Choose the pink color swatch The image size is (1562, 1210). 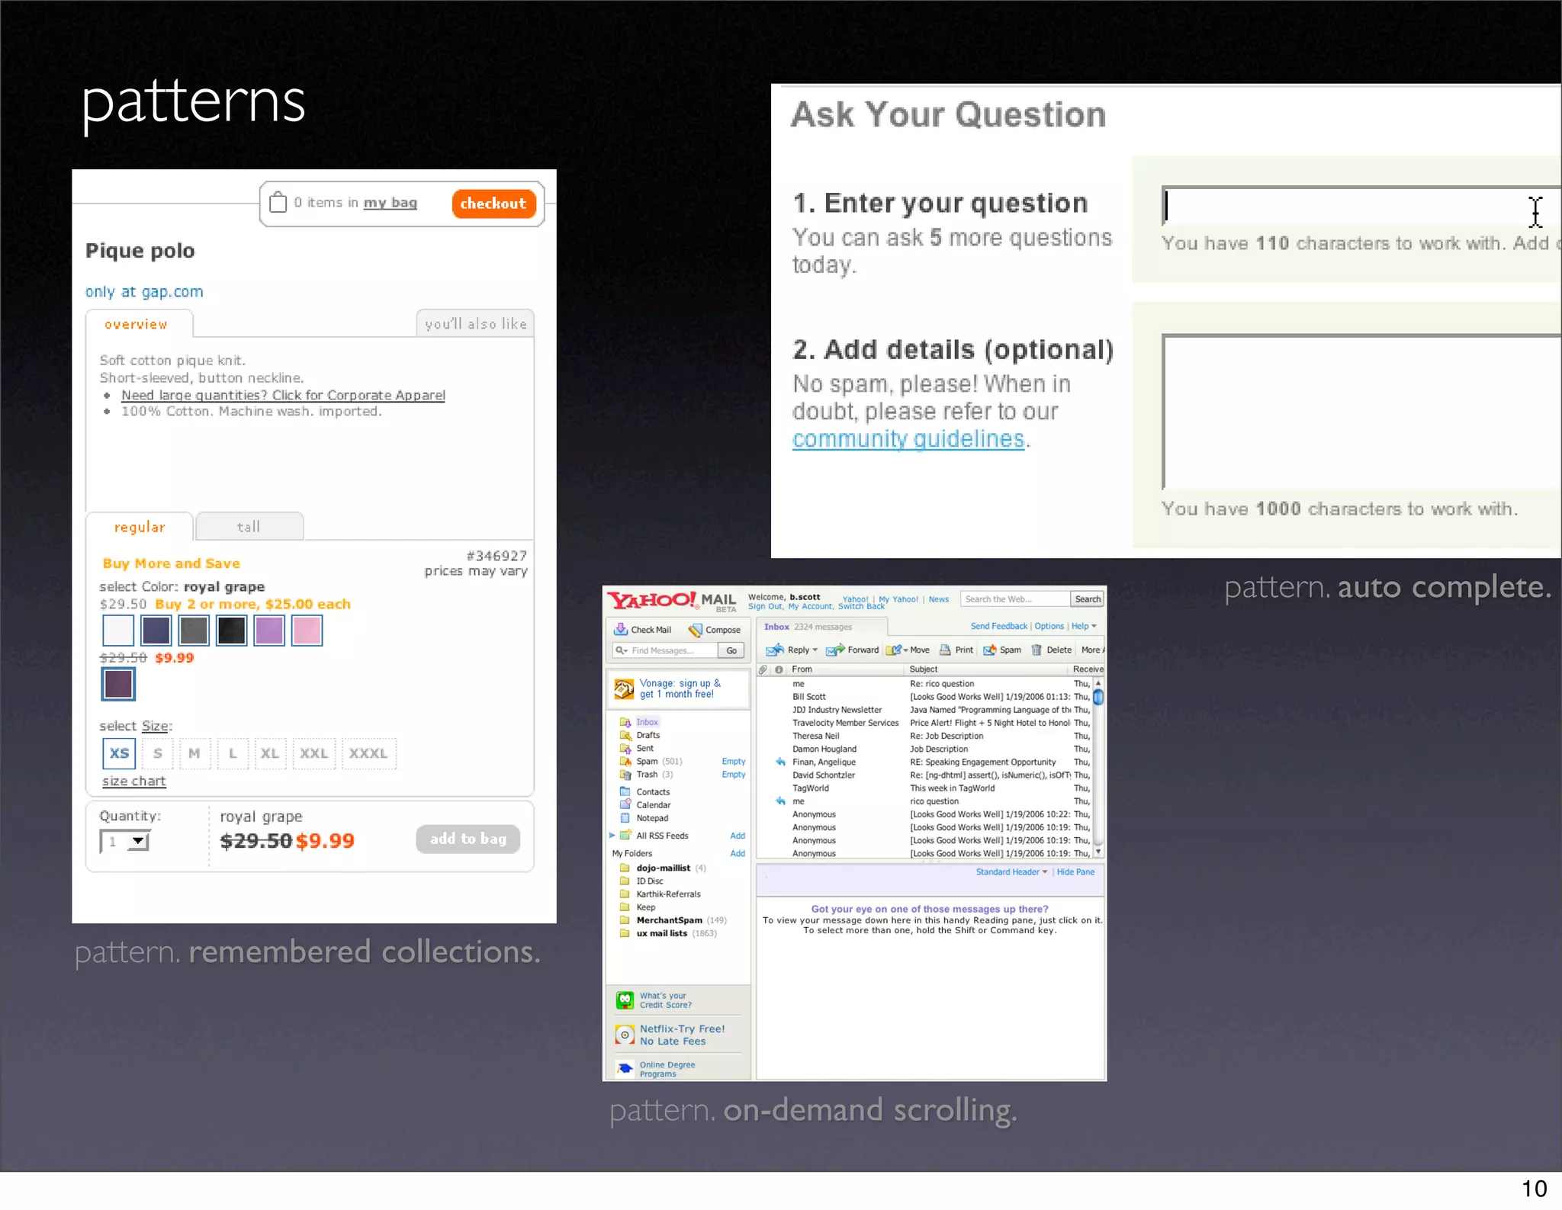pos(307,631)
